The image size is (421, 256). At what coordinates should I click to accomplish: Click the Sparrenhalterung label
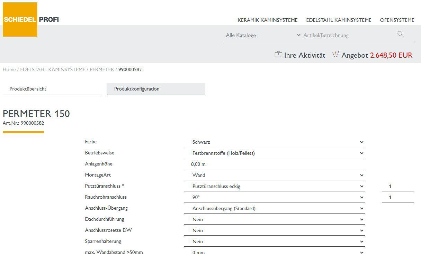[103, 241]
